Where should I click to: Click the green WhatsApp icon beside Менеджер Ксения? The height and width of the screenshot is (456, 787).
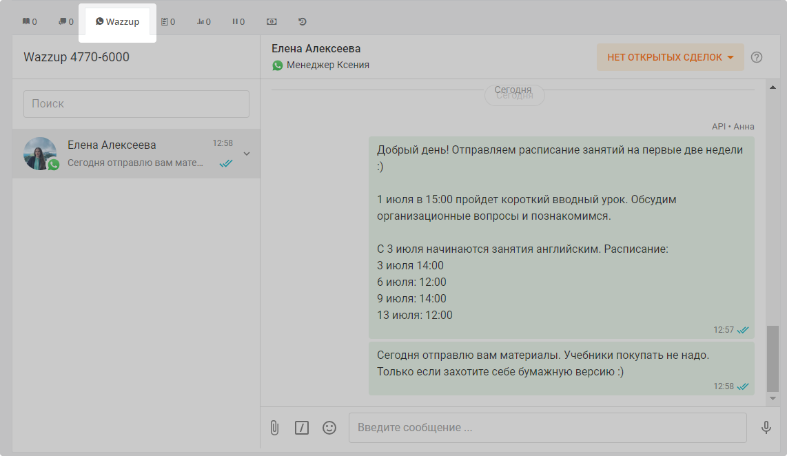pyautogui.click(x=278, y=65)
